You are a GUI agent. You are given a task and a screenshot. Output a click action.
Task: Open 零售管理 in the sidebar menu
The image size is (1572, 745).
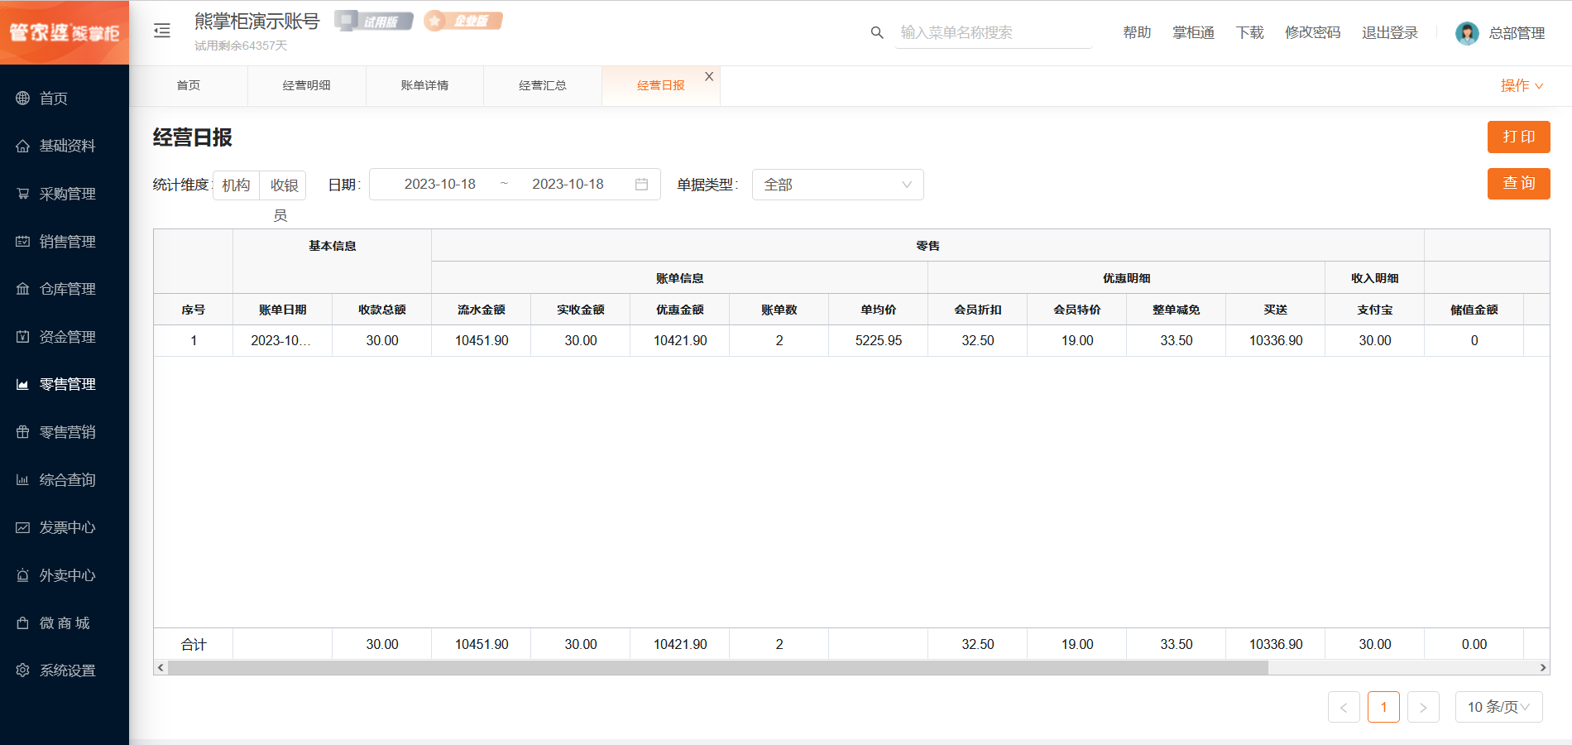(65, 384)
